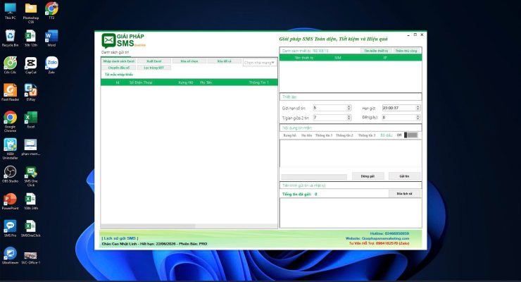Click the Giới hạn số tin spinner arrows

point(349,108)
